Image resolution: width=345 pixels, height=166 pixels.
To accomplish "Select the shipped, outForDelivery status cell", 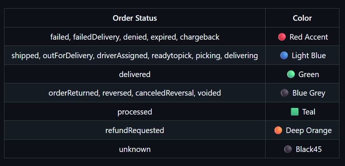I will point(135,56).
